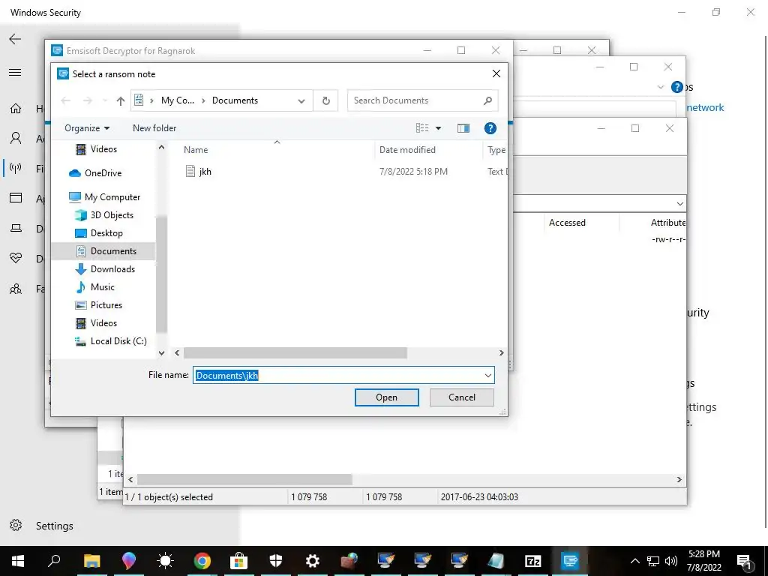Click the file list horizontal scrollbar
The image size is (768, 576).
[x=295, y=352]
